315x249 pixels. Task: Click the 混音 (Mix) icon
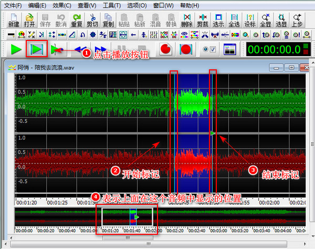(x=155, y=20)
